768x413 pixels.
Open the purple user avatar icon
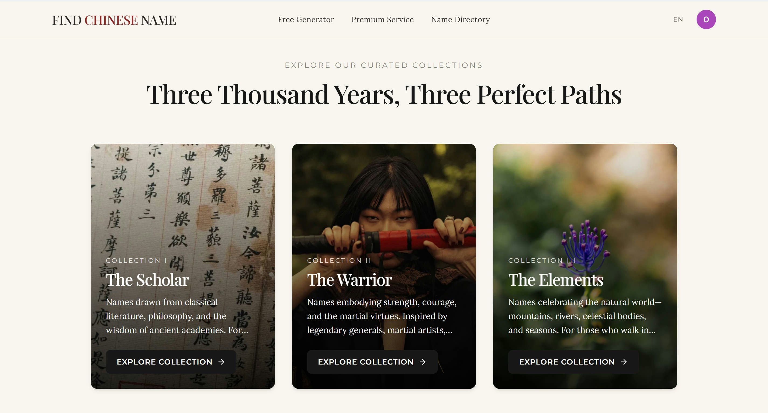(x=706, y=19)
